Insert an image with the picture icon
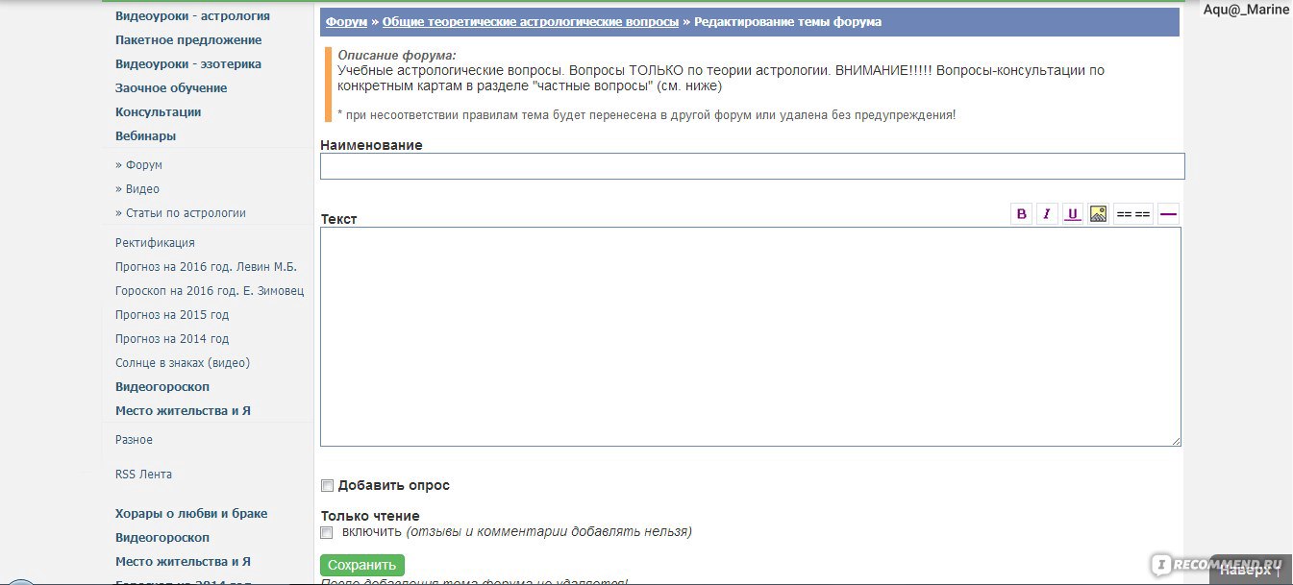Screen dimensions: 1293x585 pyautogui.click(x=1098, y=213)
